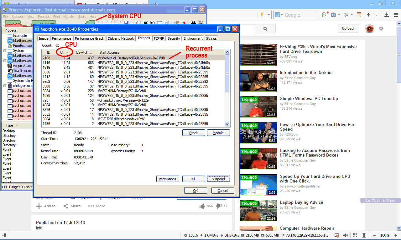Select thread 728 wdmaud.drv row

tap(133, 100)
